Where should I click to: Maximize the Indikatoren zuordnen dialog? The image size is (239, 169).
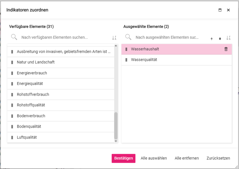click(x=220, y=10)
